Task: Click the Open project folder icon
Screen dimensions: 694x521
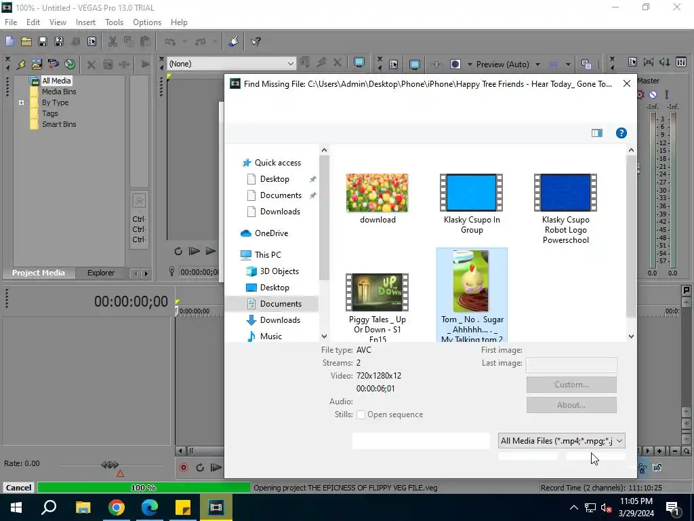Action: tap(26, 41)
